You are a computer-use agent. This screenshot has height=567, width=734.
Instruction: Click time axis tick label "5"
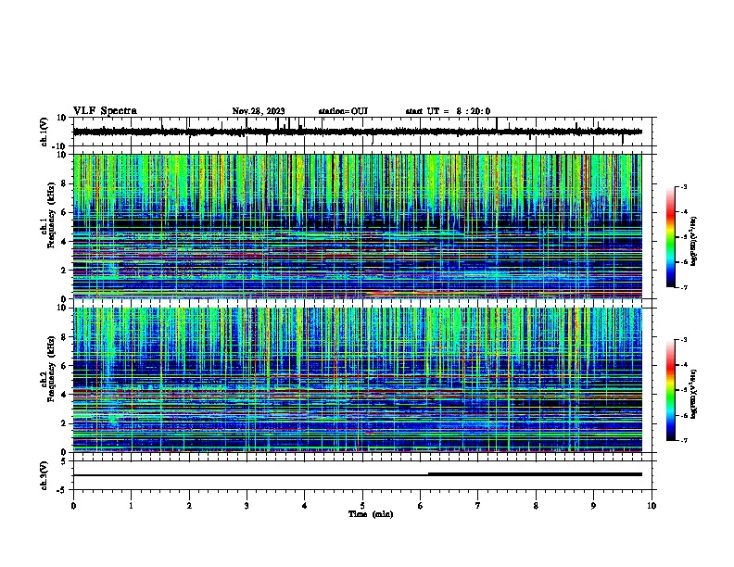[362, 506]
